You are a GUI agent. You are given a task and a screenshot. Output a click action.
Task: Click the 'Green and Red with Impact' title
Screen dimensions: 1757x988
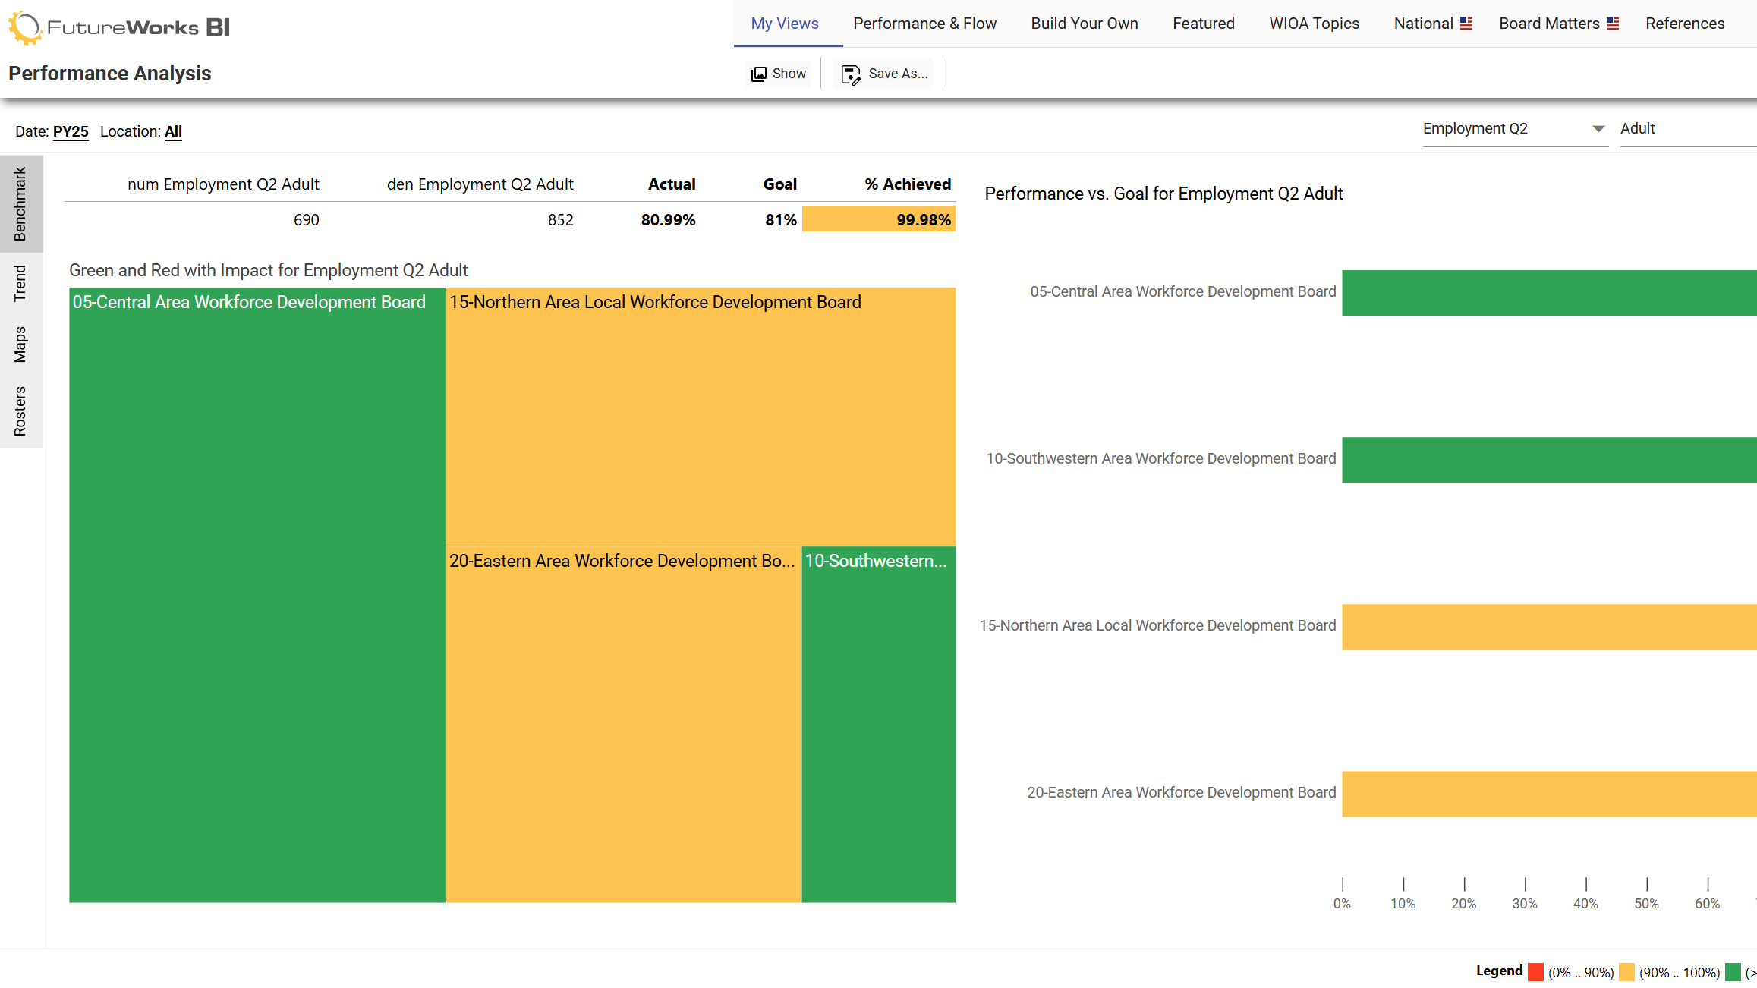(x=269, y=270)
